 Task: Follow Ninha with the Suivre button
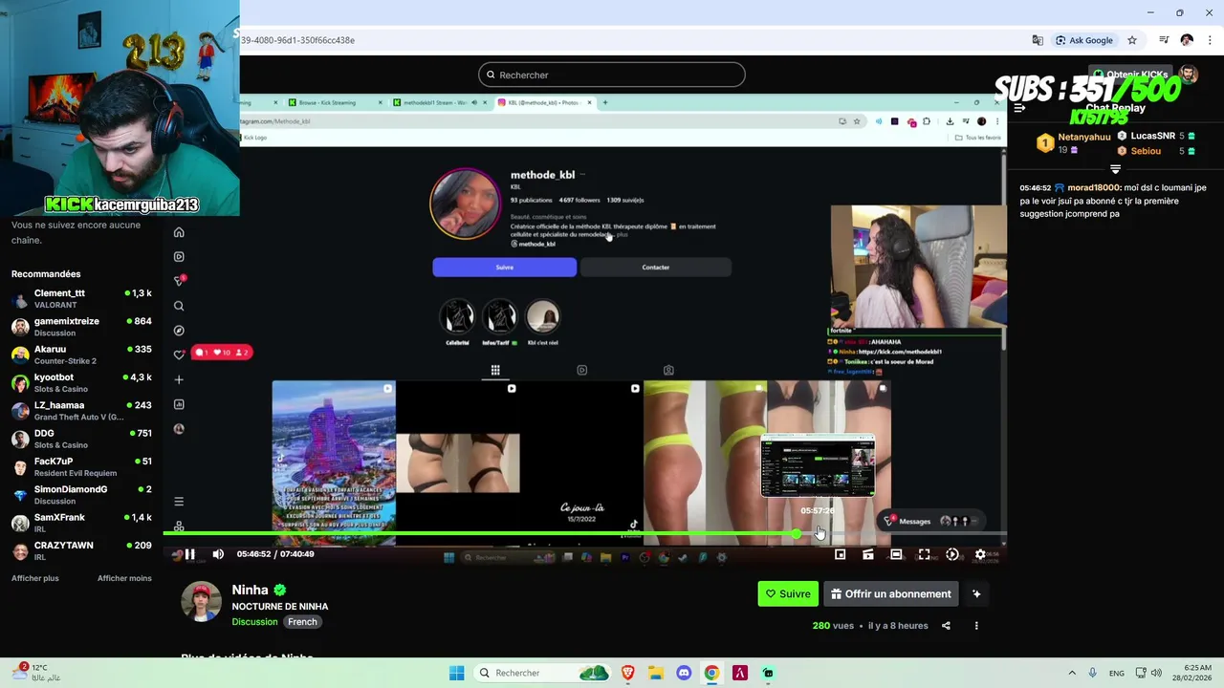click(788, 593)
